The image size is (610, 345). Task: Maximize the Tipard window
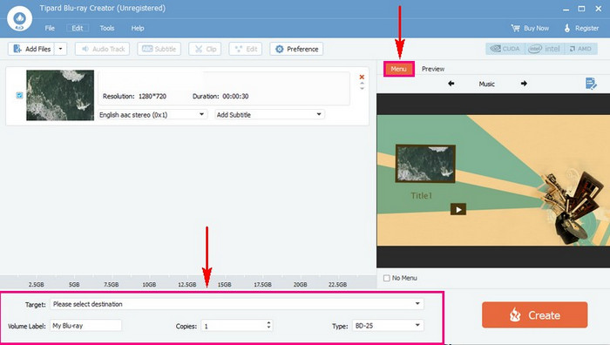click(581, 9)
